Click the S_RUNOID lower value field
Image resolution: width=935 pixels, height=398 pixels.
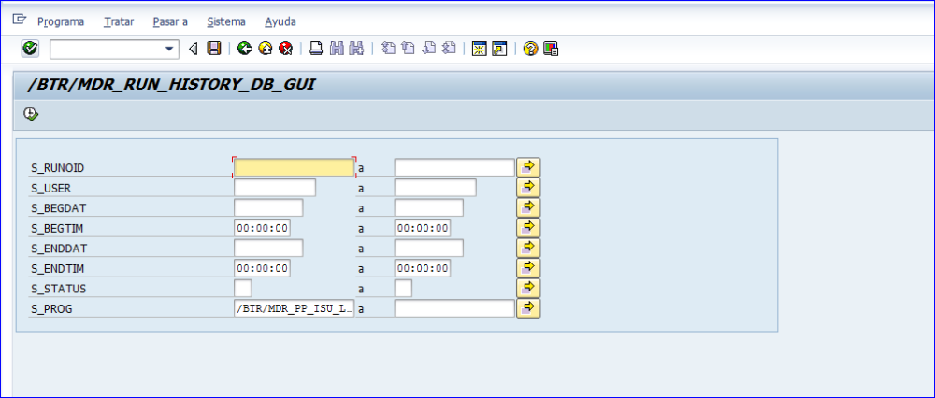pyautogui.click(x=294, y=167)
